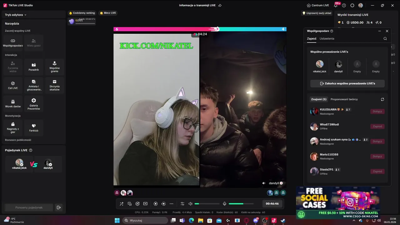Open the three-dots more options in toolbar
This screenshot has height=225, width=400.
click(x=171, y=204)
